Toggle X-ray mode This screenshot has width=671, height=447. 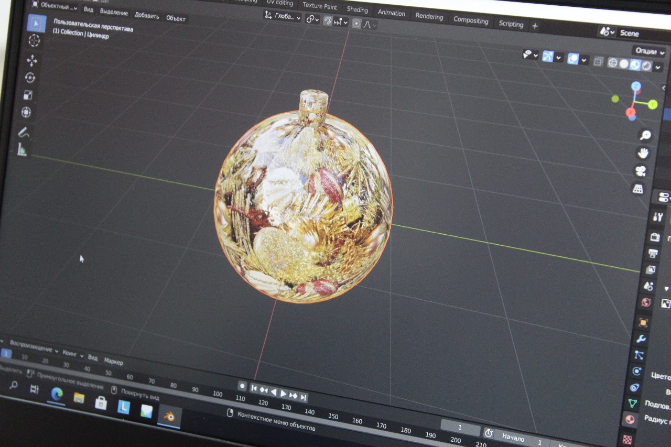click(598, 62)
